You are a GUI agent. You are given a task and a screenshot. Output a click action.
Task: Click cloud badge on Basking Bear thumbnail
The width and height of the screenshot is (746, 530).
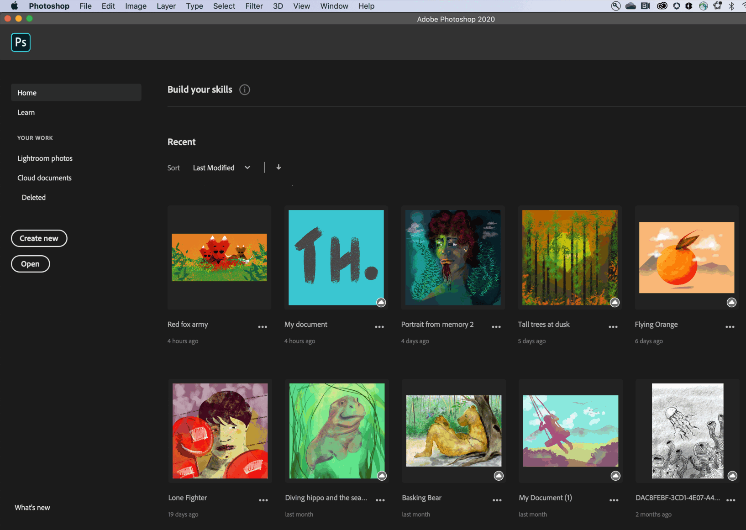tap(499, 476)
